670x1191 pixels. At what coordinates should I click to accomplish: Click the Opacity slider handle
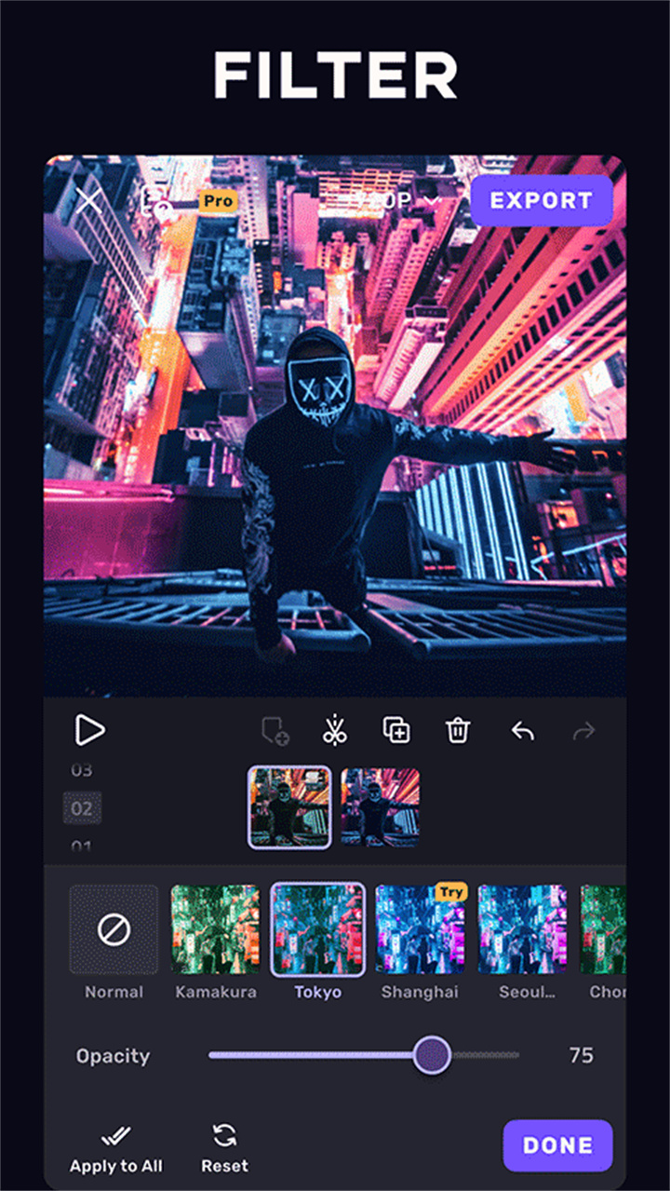432,1056
